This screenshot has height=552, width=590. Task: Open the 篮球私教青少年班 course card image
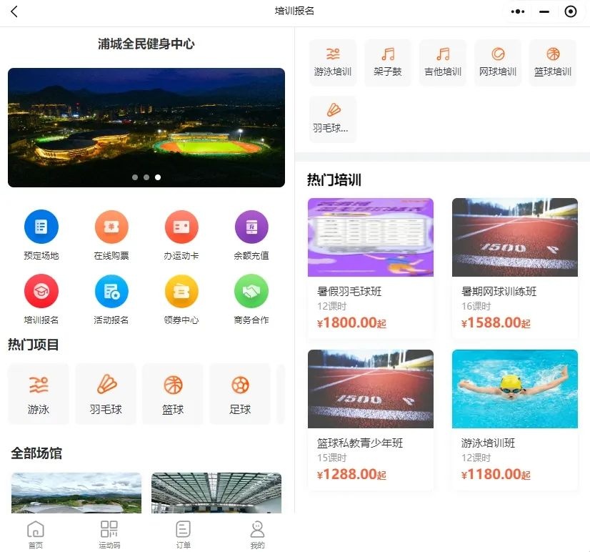[371, 389]
